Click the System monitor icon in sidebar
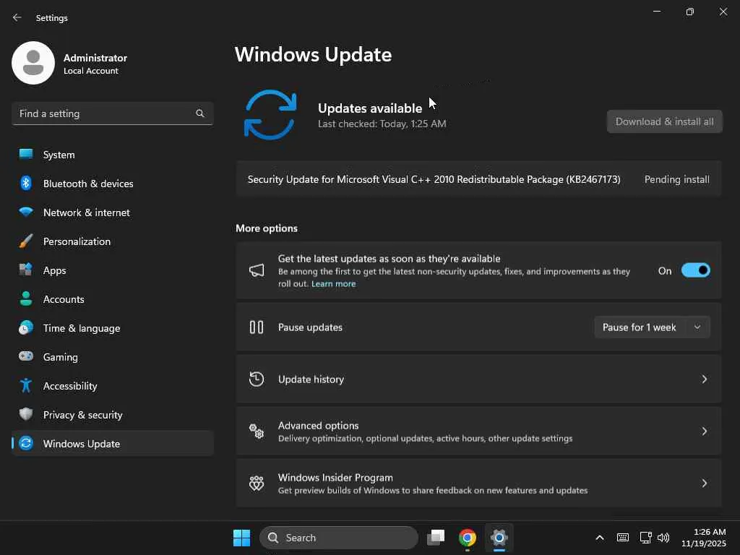 click(26, 155)
